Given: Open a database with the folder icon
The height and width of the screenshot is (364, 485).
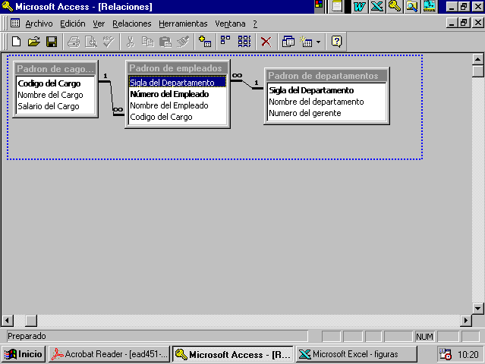Looking at the screenshot, I should (34, 42).
